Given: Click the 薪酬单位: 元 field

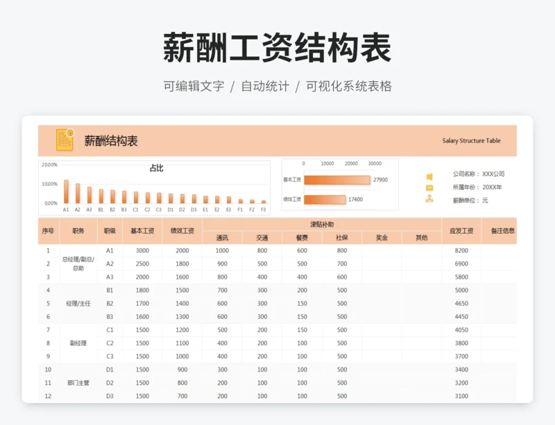Looking at the screenshot, I should [470, 200].
